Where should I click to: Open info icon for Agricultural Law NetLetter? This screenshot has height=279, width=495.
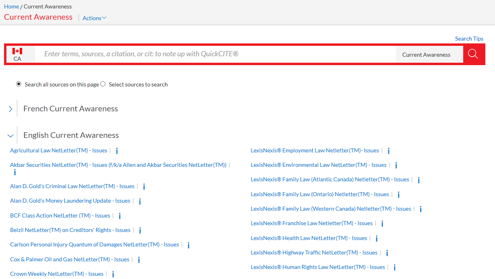pos(117,151)
